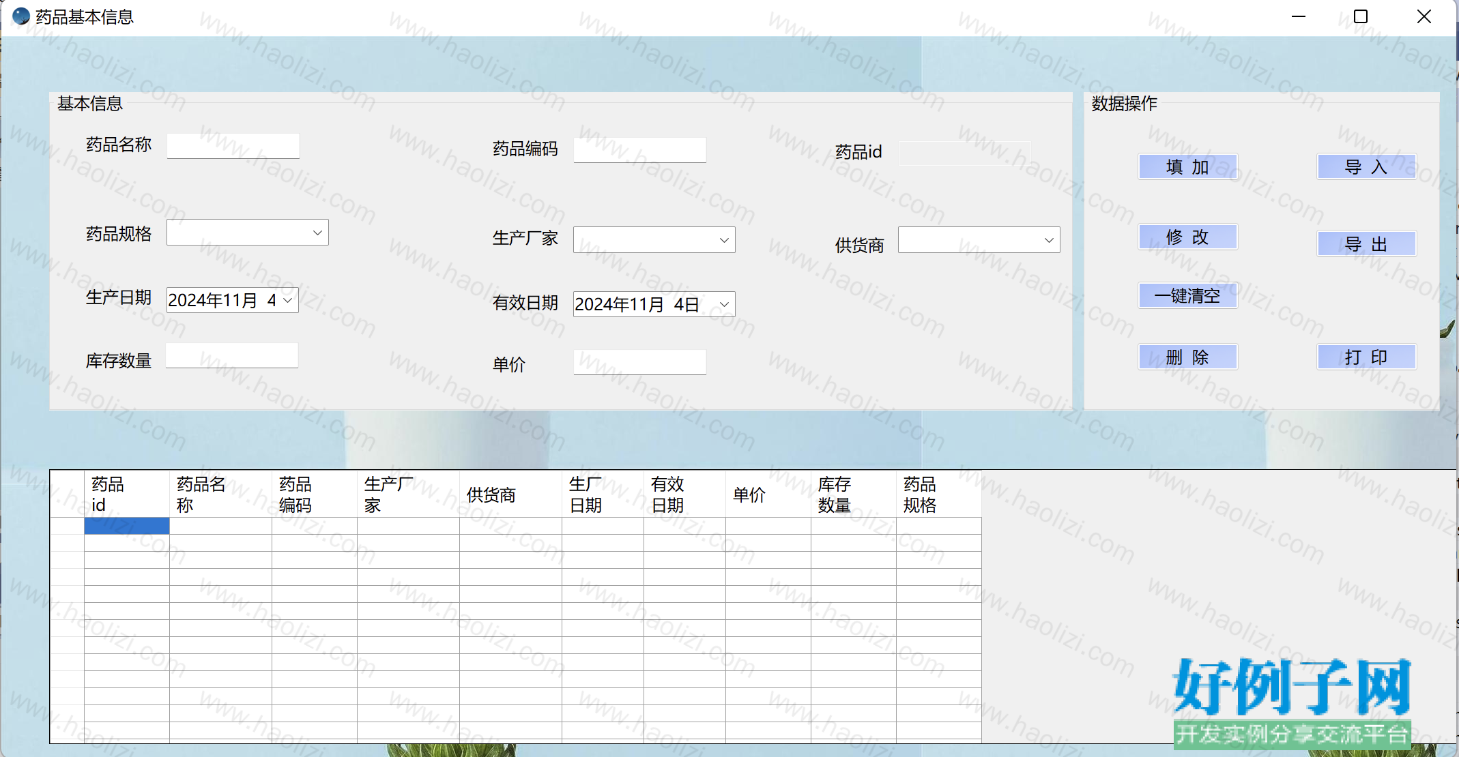Click the 单价 column header in table
Image resolution: width=1459 pixels, height=757 pixels.
point(768,494)
